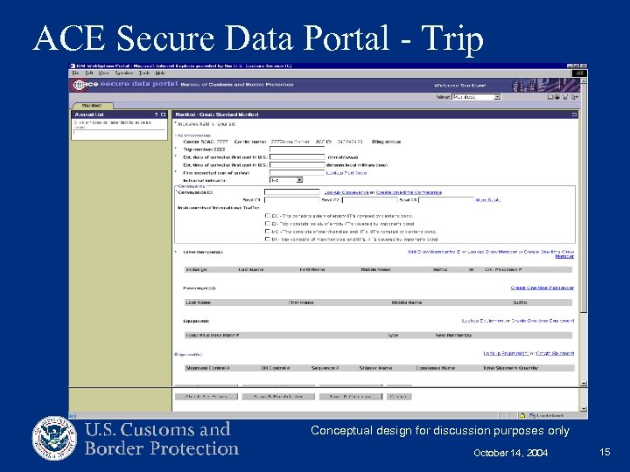Screen dimensions: 630x472
Task: Check the MC merchandise carrier's bond checkbox
Action: tap(267, 231)
